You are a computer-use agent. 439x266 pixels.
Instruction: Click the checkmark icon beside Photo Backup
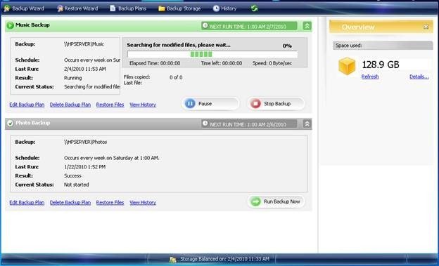(11, 124)
